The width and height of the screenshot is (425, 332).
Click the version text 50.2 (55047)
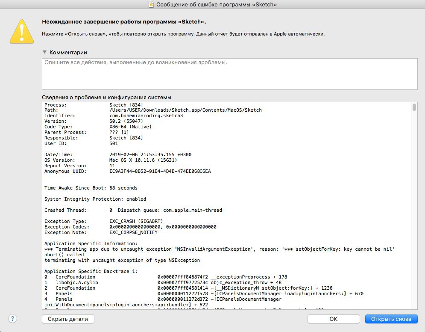tap(126, 121)
